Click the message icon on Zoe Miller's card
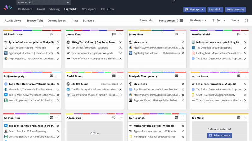Image resolution: width=252 pixels, height=141 pixels. pos(239,118)
